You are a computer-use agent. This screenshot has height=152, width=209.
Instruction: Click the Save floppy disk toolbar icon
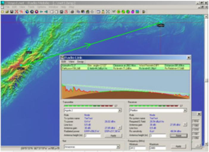click(x=12, y=12)
